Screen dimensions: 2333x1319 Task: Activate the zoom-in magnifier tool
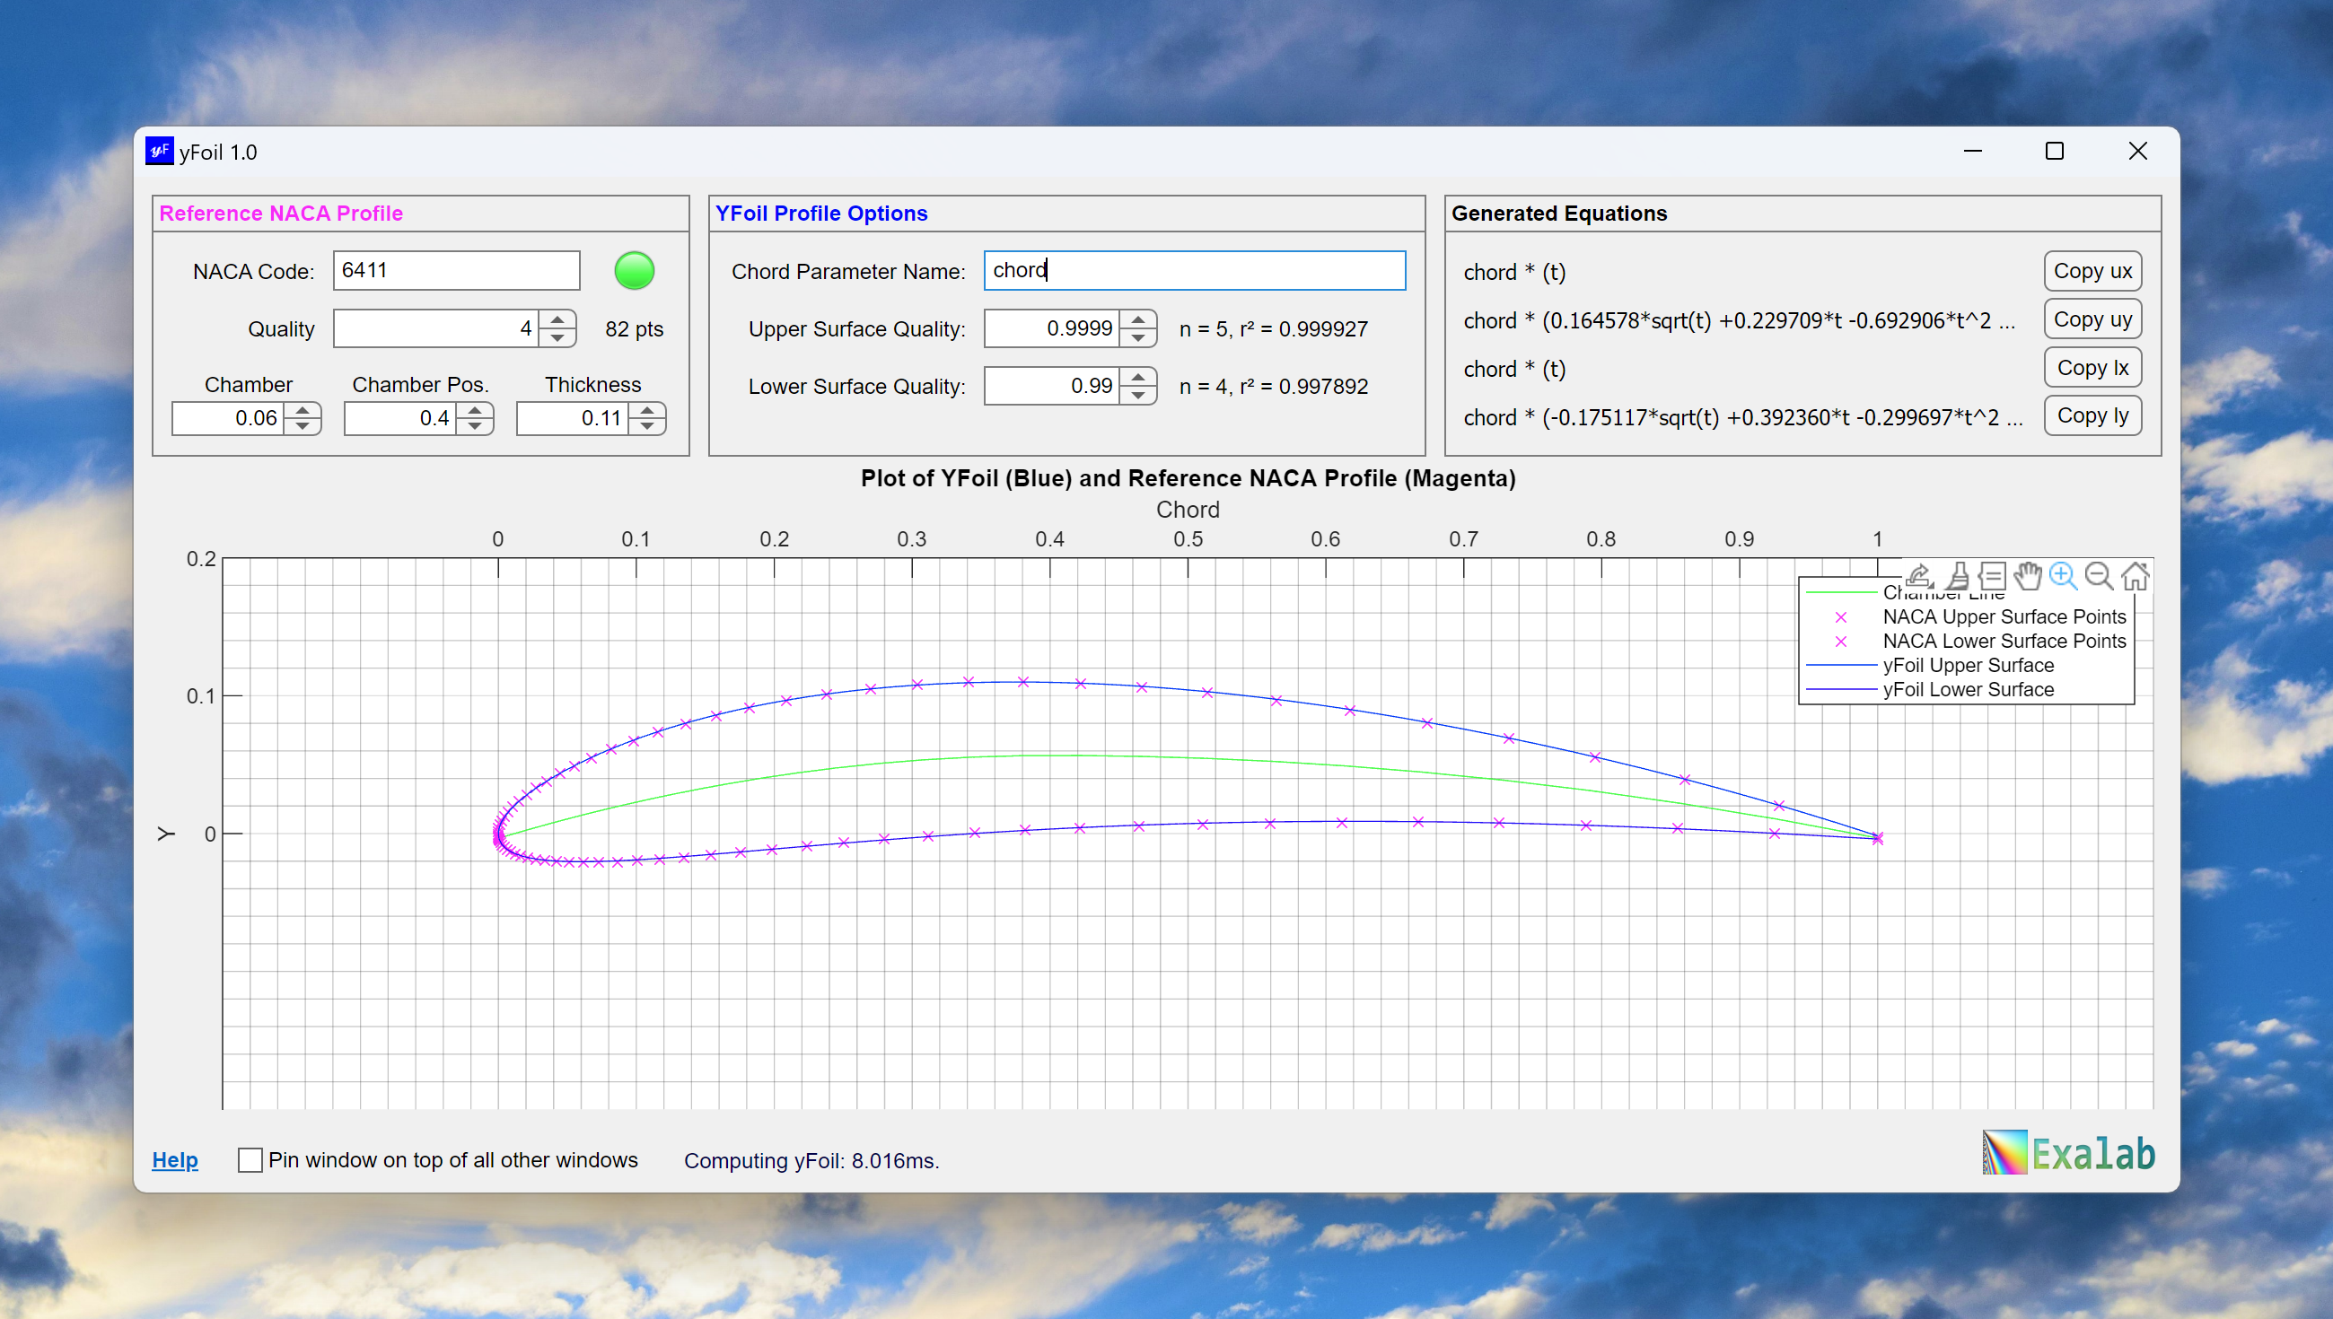tap(2063, 576)
